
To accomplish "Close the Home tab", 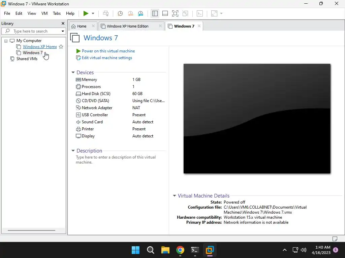I will [x=93, y=26].
